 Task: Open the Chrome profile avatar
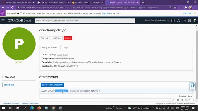click(190, 7)
